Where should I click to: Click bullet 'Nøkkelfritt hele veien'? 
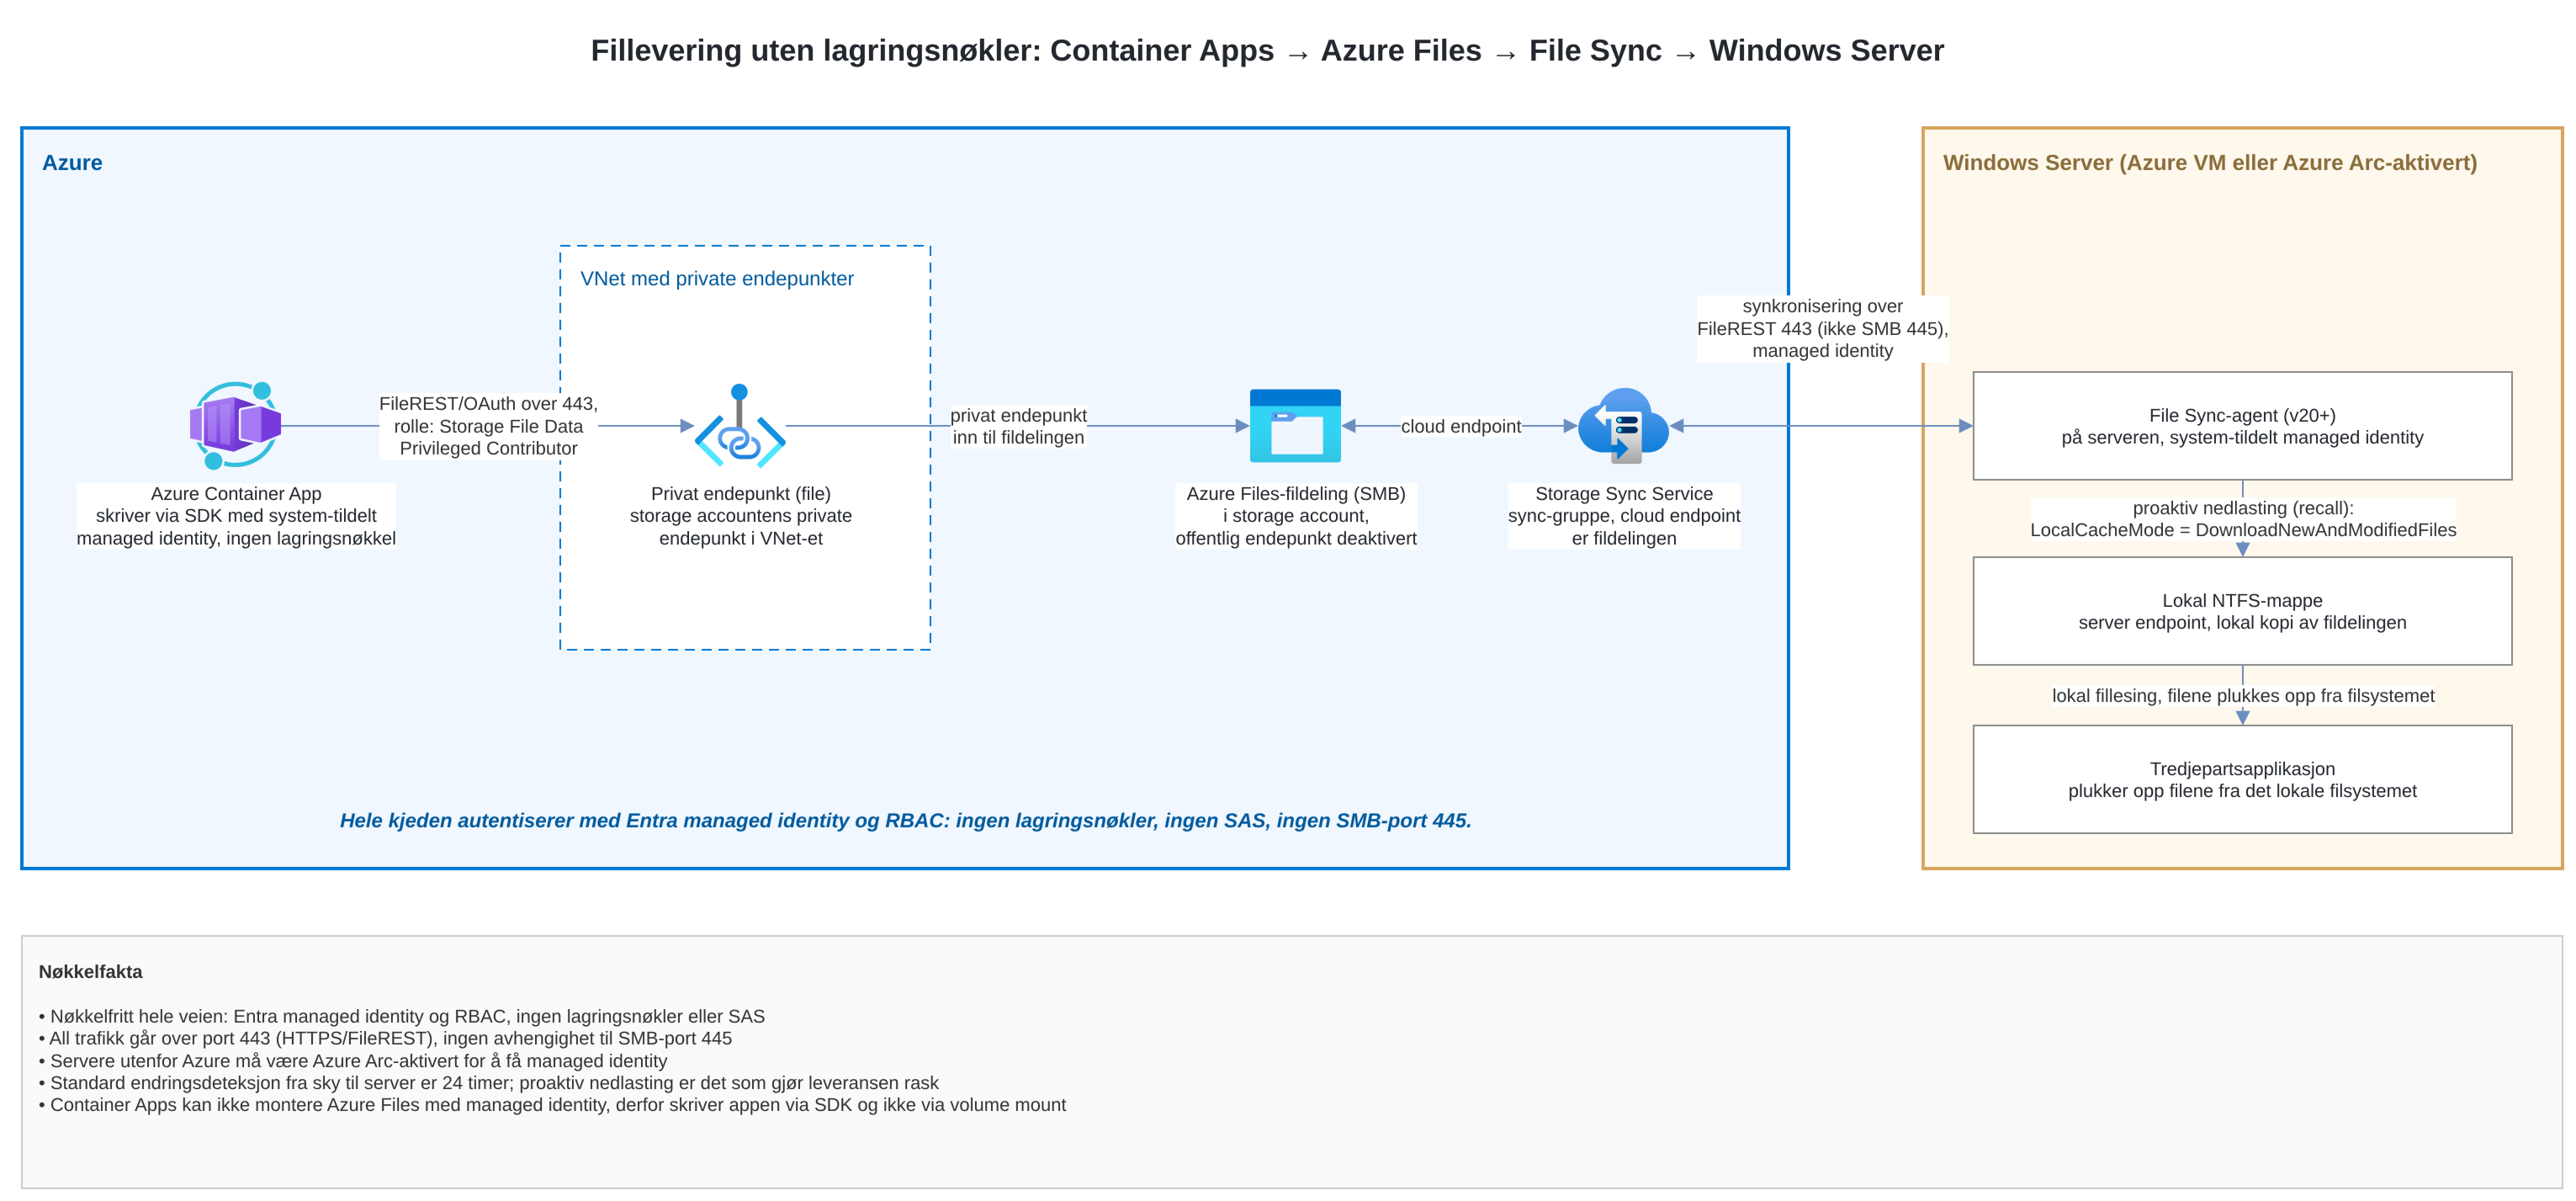point(402,1016)
